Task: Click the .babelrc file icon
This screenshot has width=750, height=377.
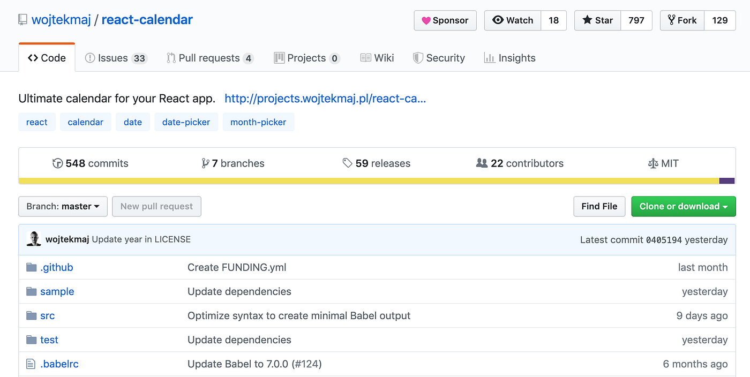Action: click(31, 364)
